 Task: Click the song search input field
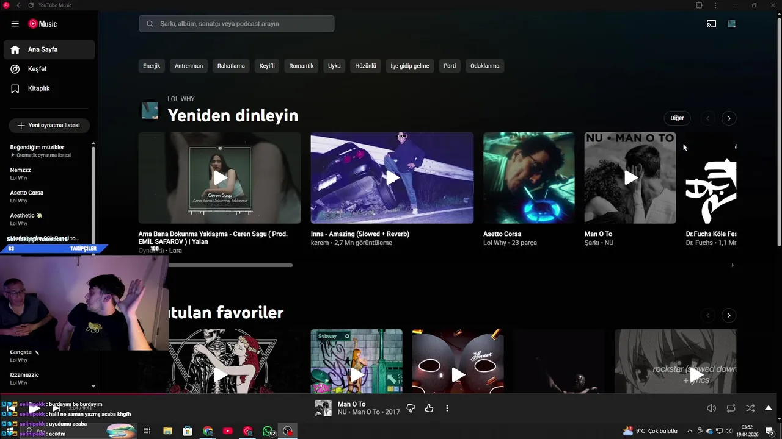pos(236,24)
